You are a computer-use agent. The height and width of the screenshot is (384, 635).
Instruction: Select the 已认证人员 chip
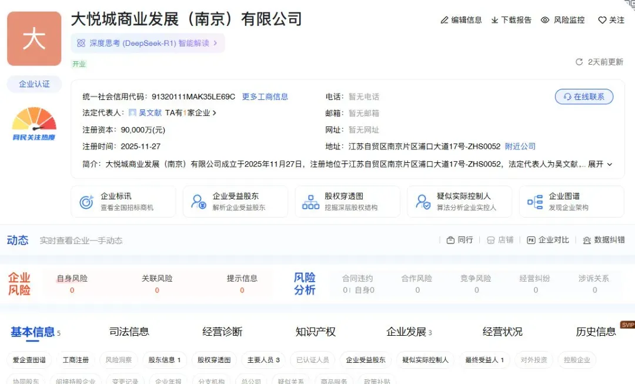(x=313, y=360)
